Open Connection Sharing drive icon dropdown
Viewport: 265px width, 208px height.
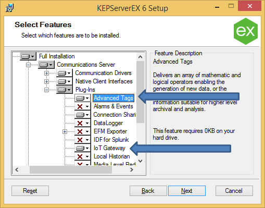(x=83, y=115)
